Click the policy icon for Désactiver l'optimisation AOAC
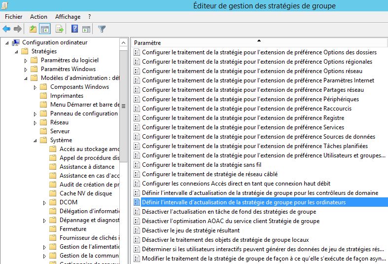The height and width of the screenshot is (264, 388). pos(137,221)
